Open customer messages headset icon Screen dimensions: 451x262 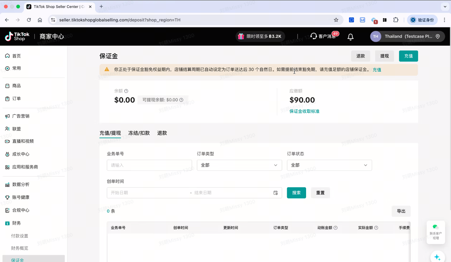tap(314, 36)
